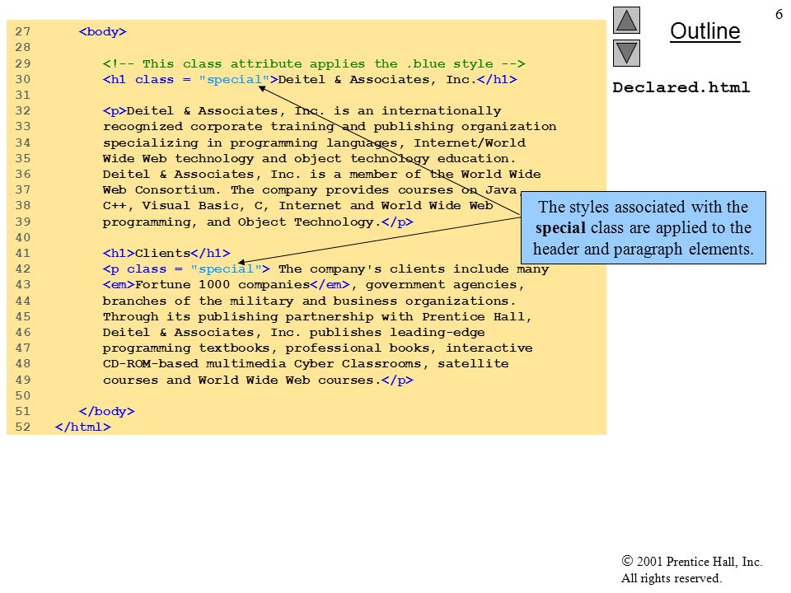Click line 34 specializing in programming languages
Viewport: 791px width, 593px height.
314,143
